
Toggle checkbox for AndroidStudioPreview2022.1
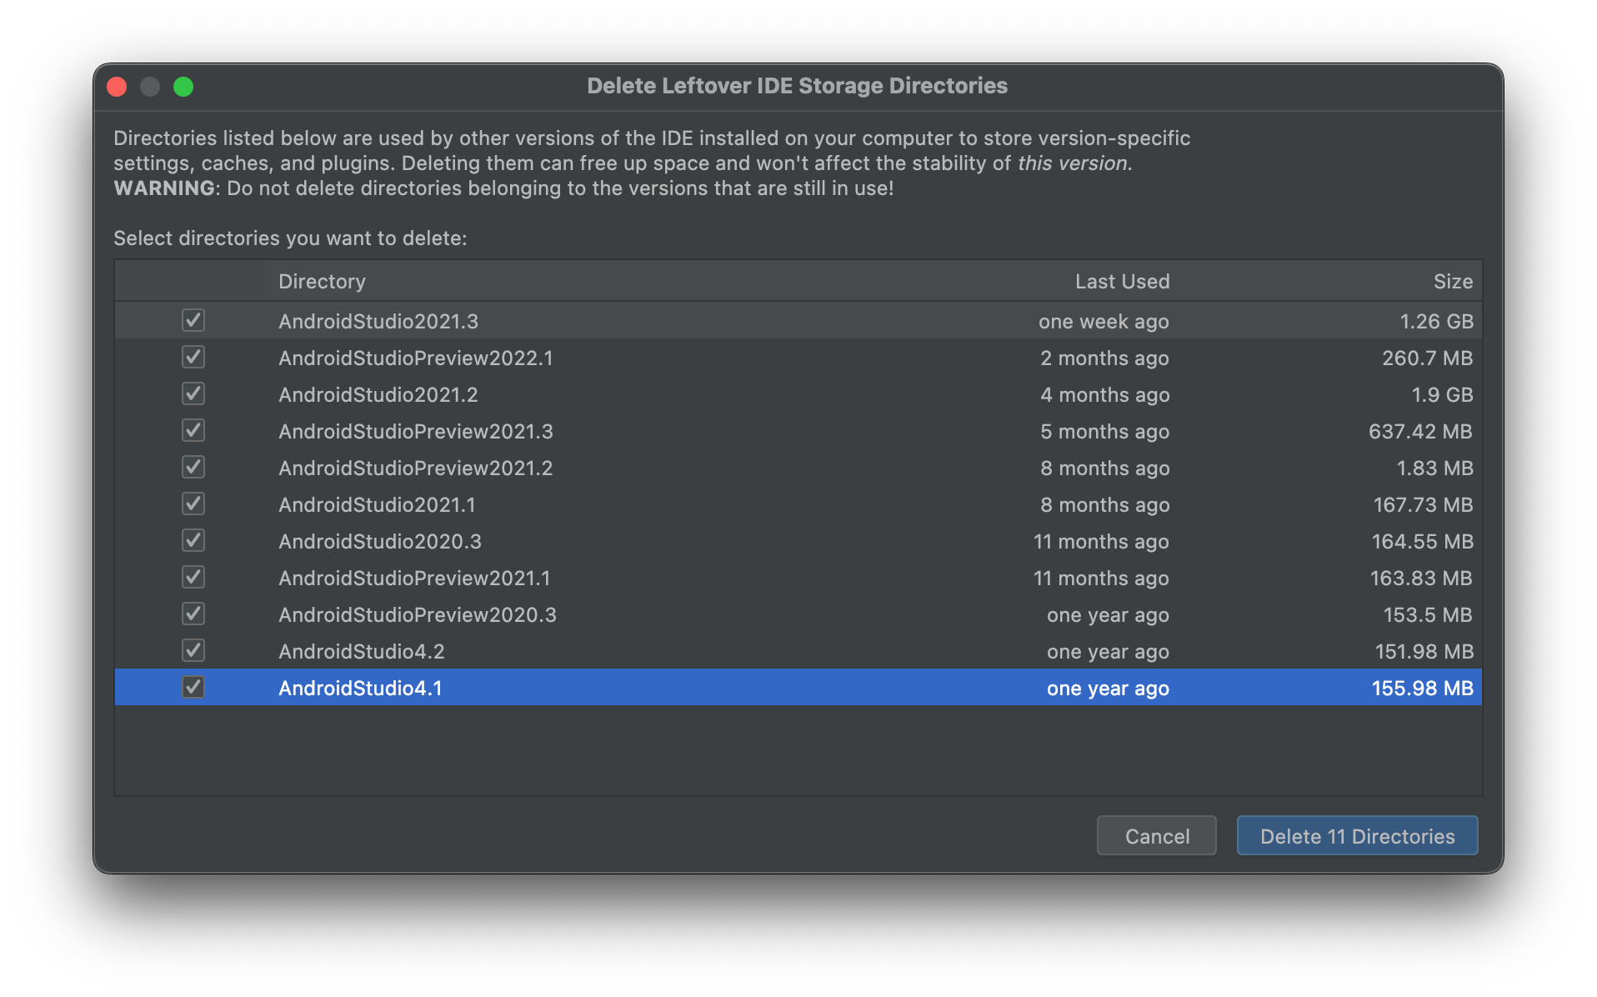click(193, 358)
